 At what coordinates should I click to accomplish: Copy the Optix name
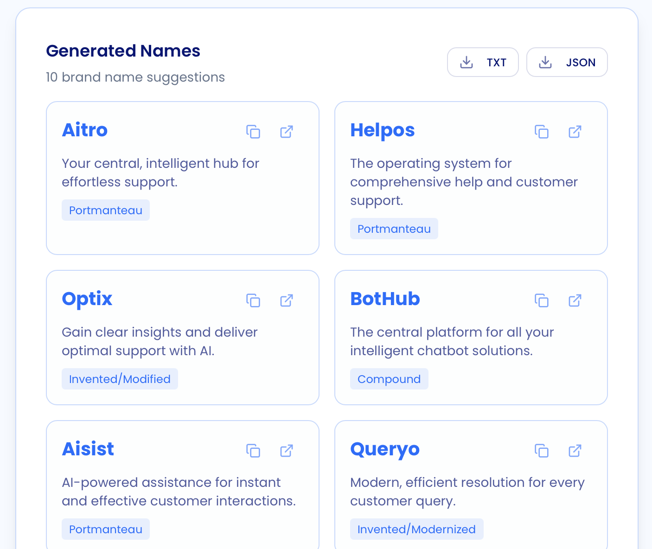tap(253, 300)
